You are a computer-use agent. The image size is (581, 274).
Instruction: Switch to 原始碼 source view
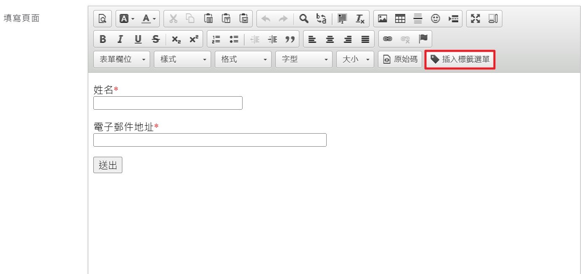(400, 59)
